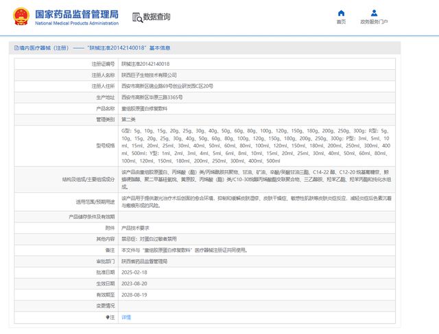Select the 境内医疗器械（注册）breadcrumb heading
439x334 pixels.
pos(44,48)
